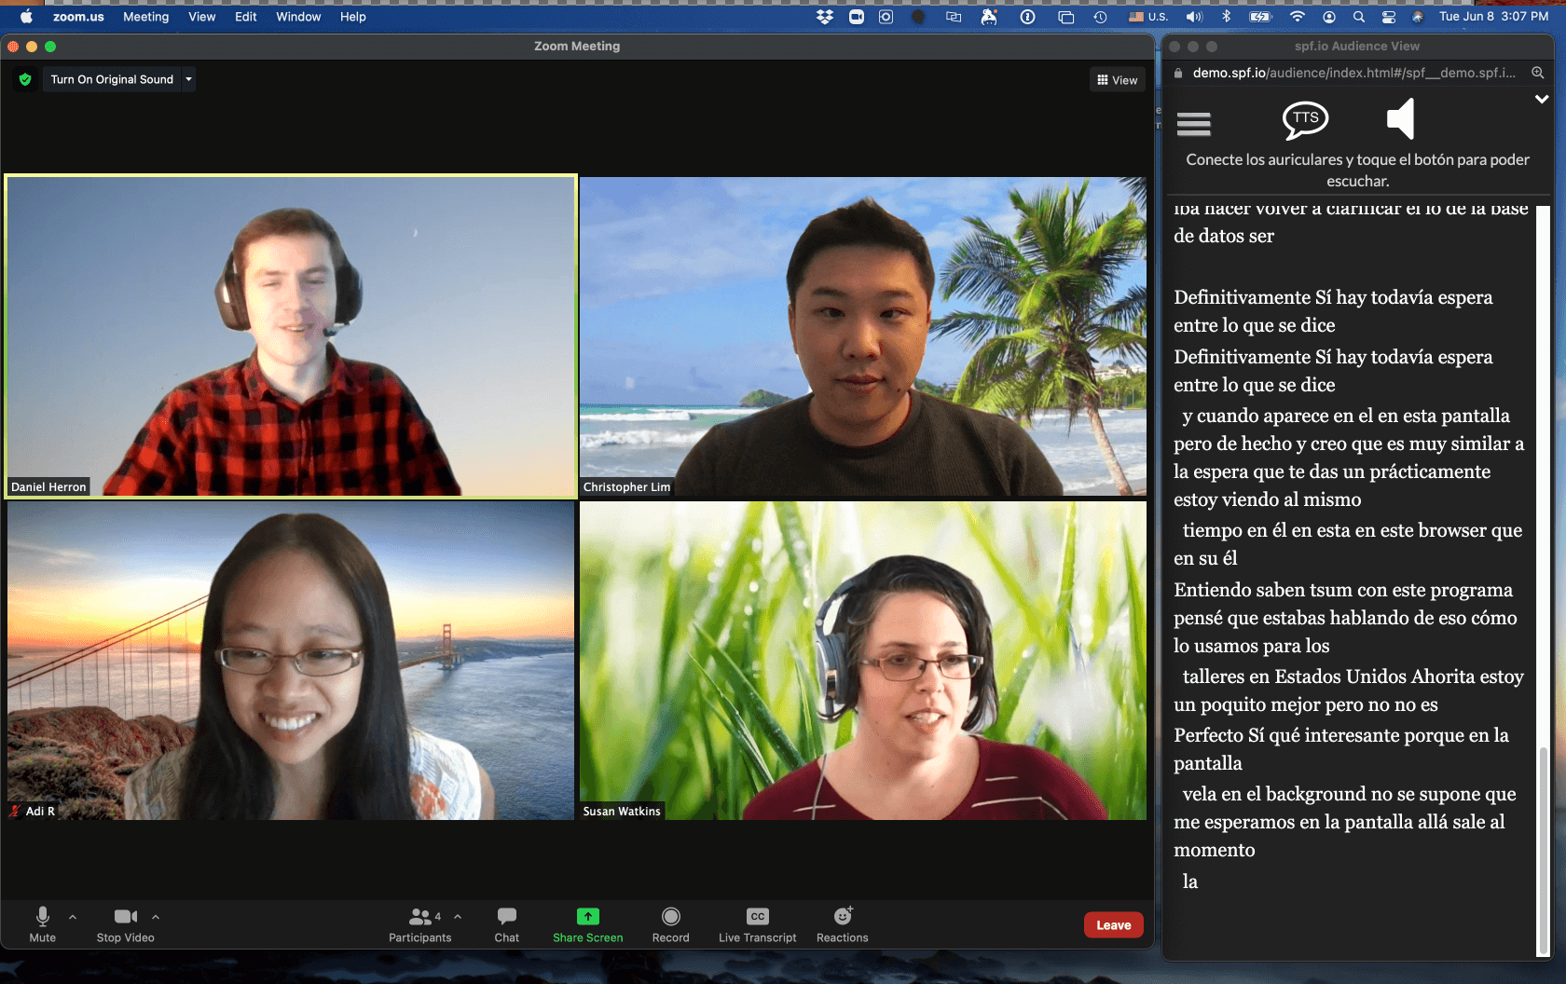The image size is (1566, 984).
Task: Expand video options arrow beside Stop Video
Action: pyautogui.click(x=156, y=917)
